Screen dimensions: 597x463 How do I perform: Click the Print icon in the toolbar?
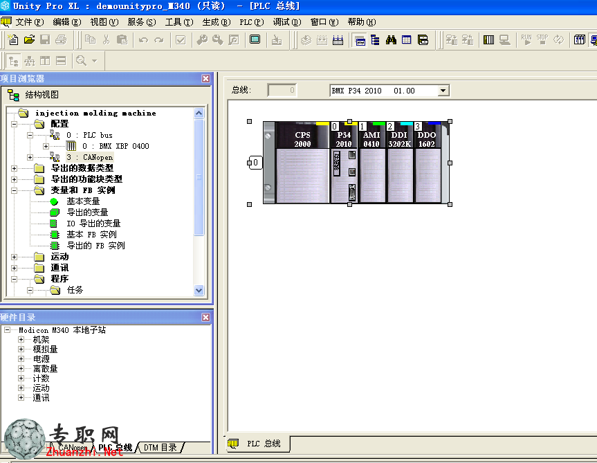(61, 39)
